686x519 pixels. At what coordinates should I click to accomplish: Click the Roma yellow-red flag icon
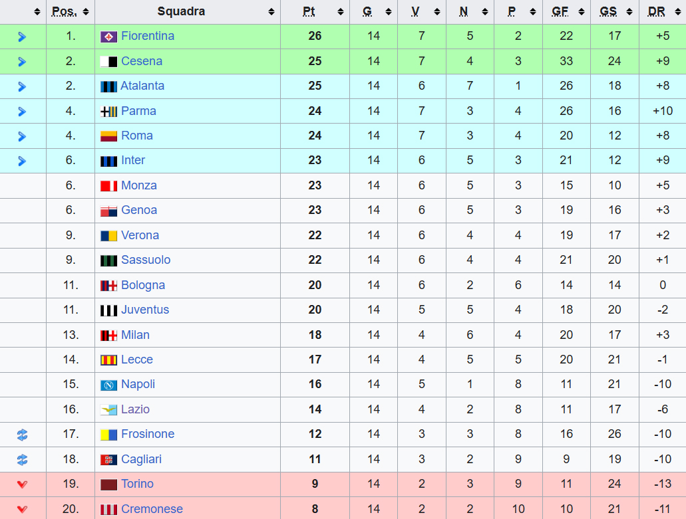click(108, 136)
